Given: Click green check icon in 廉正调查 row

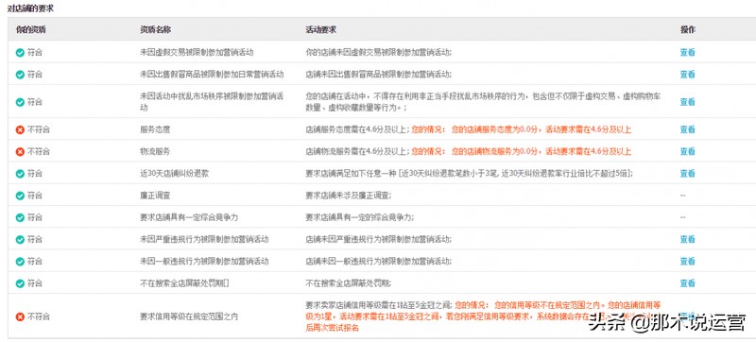Looking at the screenshot, I should pyautogui.click(x=20, y=196).
